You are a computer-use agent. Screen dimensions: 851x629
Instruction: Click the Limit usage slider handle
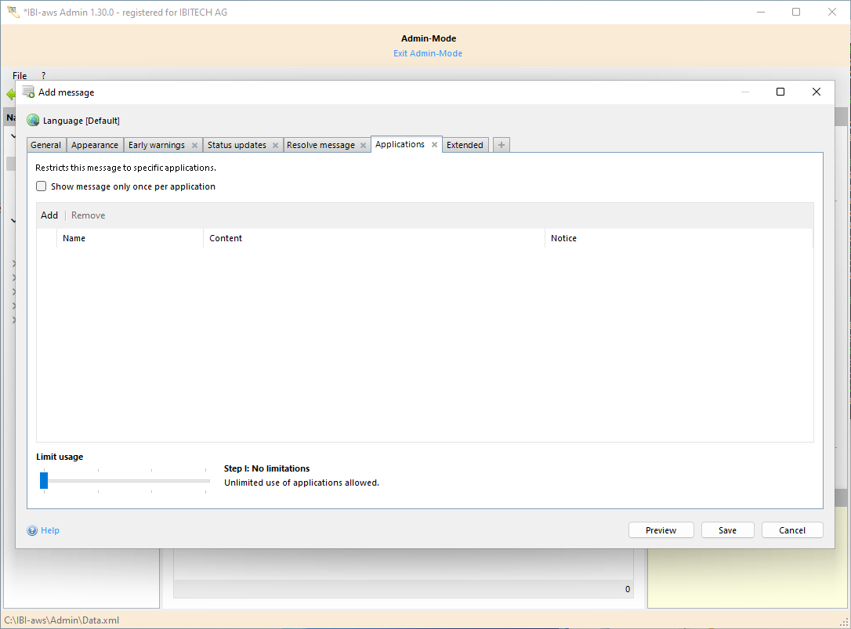[44, 480]
